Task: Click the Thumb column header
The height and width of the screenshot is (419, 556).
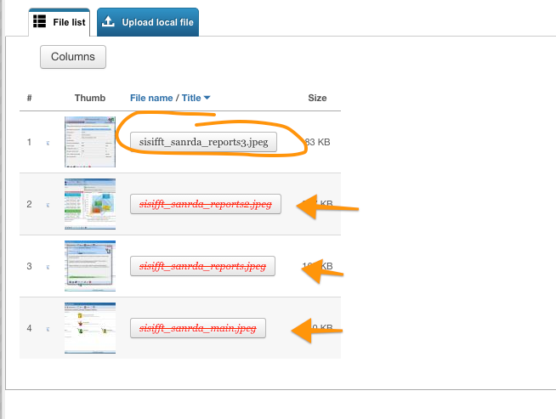Action: pyautogui.click(x=90, y=98)
